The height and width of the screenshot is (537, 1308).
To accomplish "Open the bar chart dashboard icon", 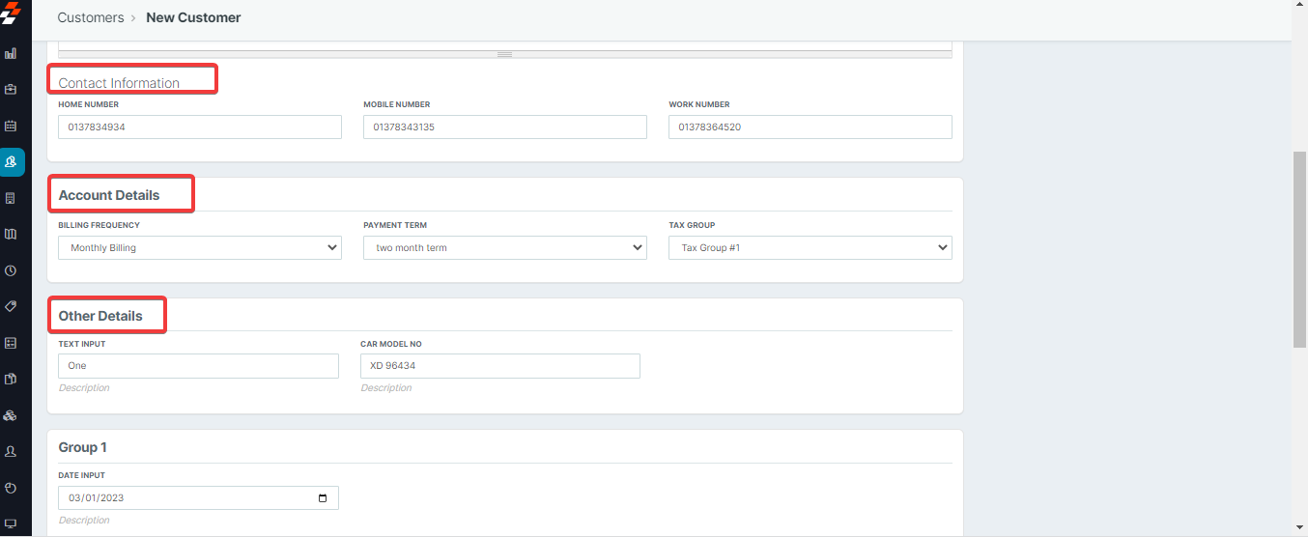I will pyautogui.click(x=11, y=54).
